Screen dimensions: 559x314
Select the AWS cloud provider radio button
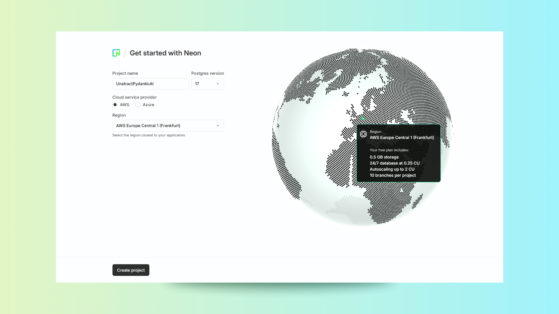tap(115, 105)
